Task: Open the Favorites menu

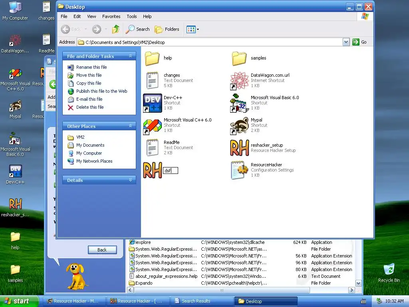Action: tap(111, 16)
